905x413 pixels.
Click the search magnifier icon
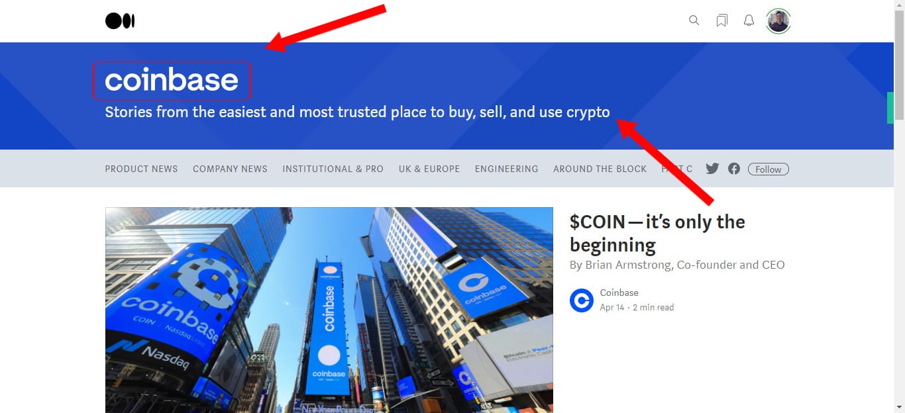694,21
